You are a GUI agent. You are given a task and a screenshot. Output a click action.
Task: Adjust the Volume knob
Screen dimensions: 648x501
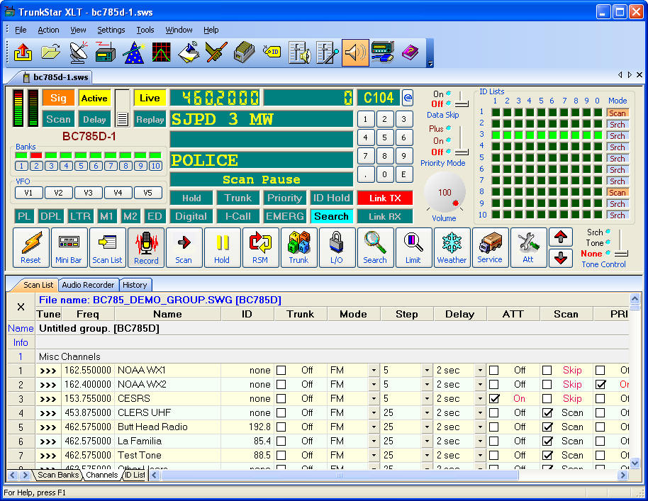tap(445, 193)
